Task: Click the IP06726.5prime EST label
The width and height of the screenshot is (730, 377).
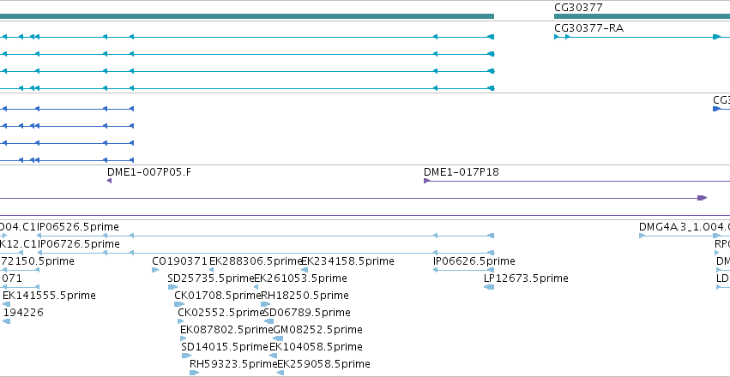Action: 79,244
